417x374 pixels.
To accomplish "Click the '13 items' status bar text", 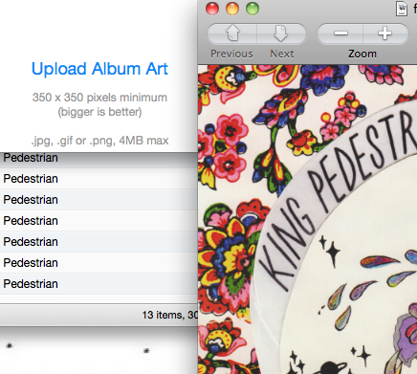I will (x=170, y=315).
